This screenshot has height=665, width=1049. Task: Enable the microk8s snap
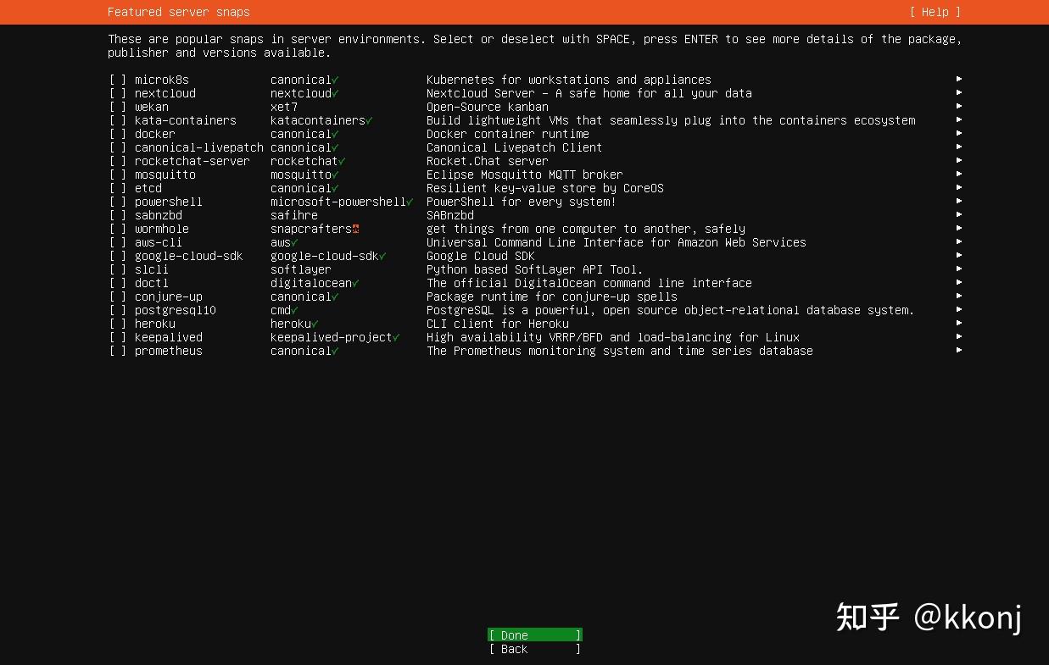[117, 80]
